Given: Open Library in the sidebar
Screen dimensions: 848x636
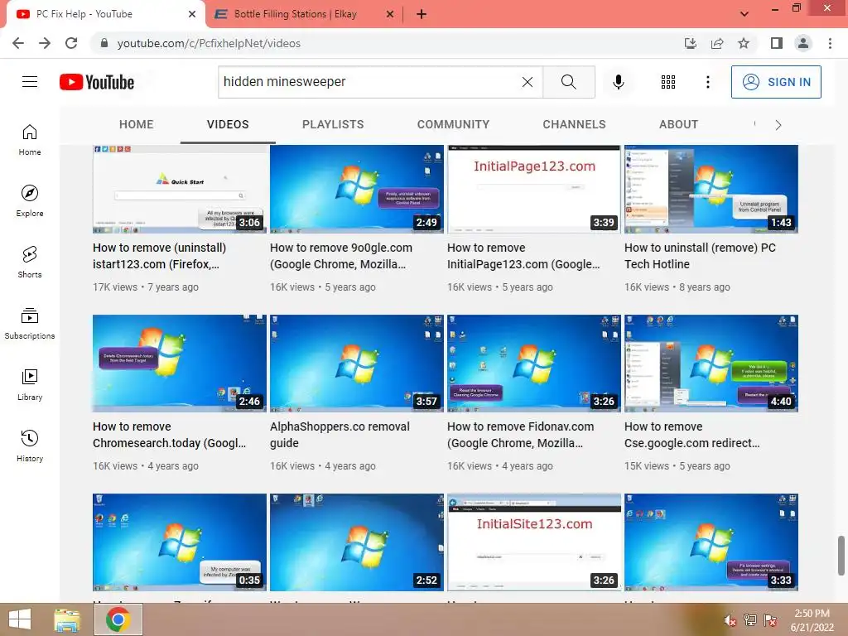Looking at the screenshot, I should pos(30,384).
